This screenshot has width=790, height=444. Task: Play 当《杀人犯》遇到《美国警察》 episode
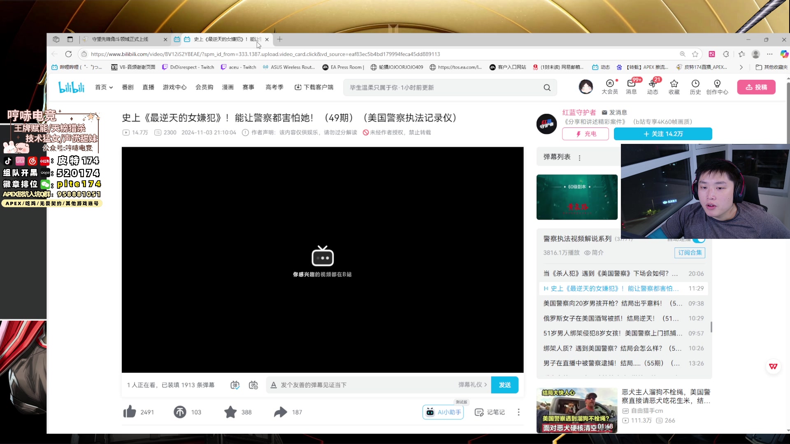click(623, 273)
